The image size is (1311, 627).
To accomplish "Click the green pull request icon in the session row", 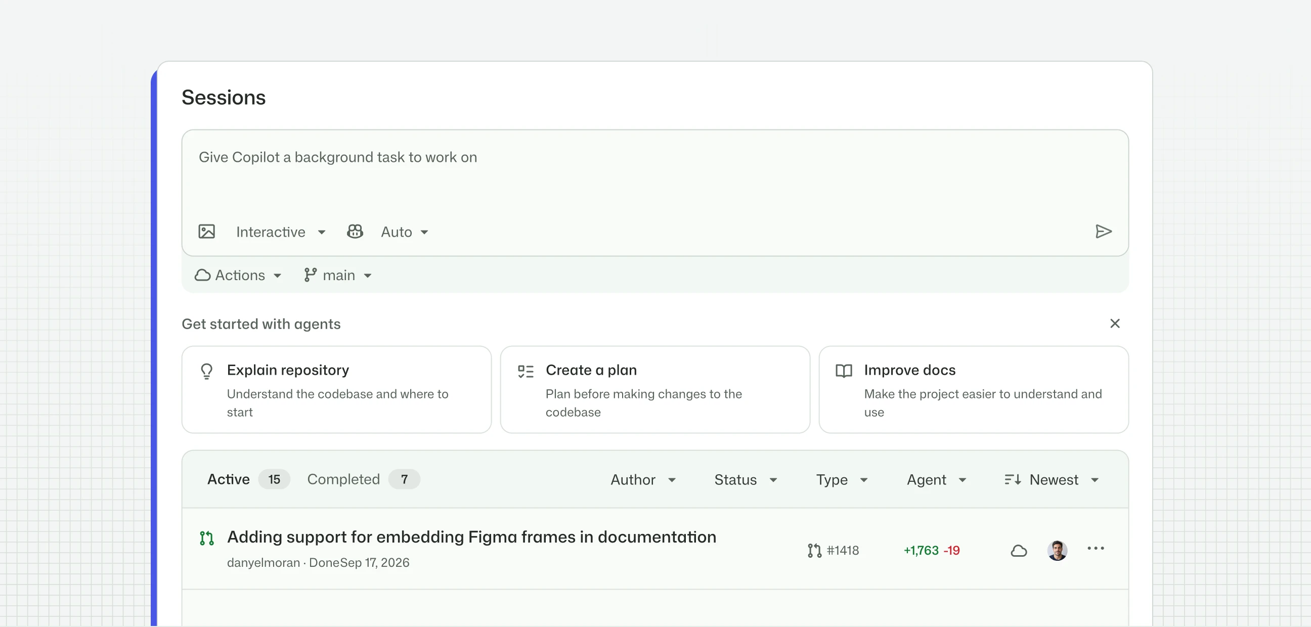I will tap(207, 538).
